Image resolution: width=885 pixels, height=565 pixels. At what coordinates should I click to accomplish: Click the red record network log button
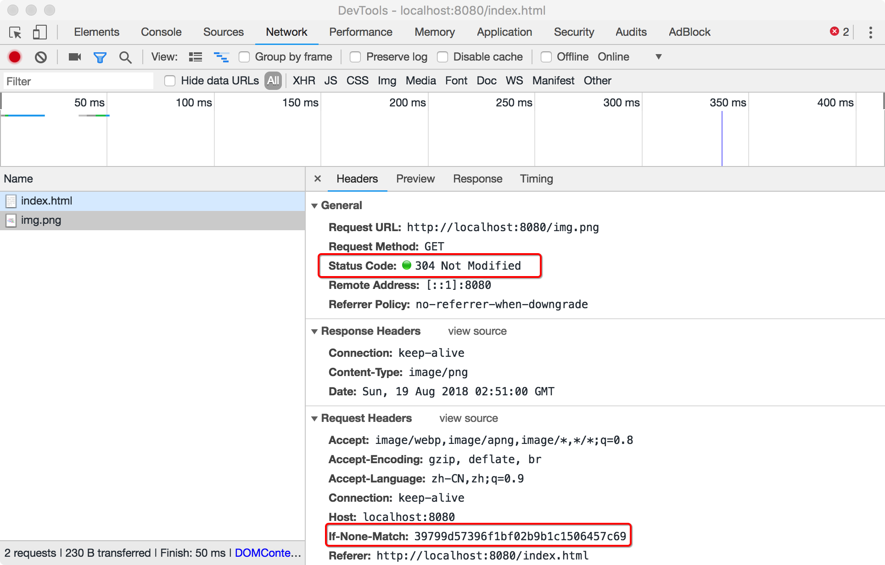[15, 57]
